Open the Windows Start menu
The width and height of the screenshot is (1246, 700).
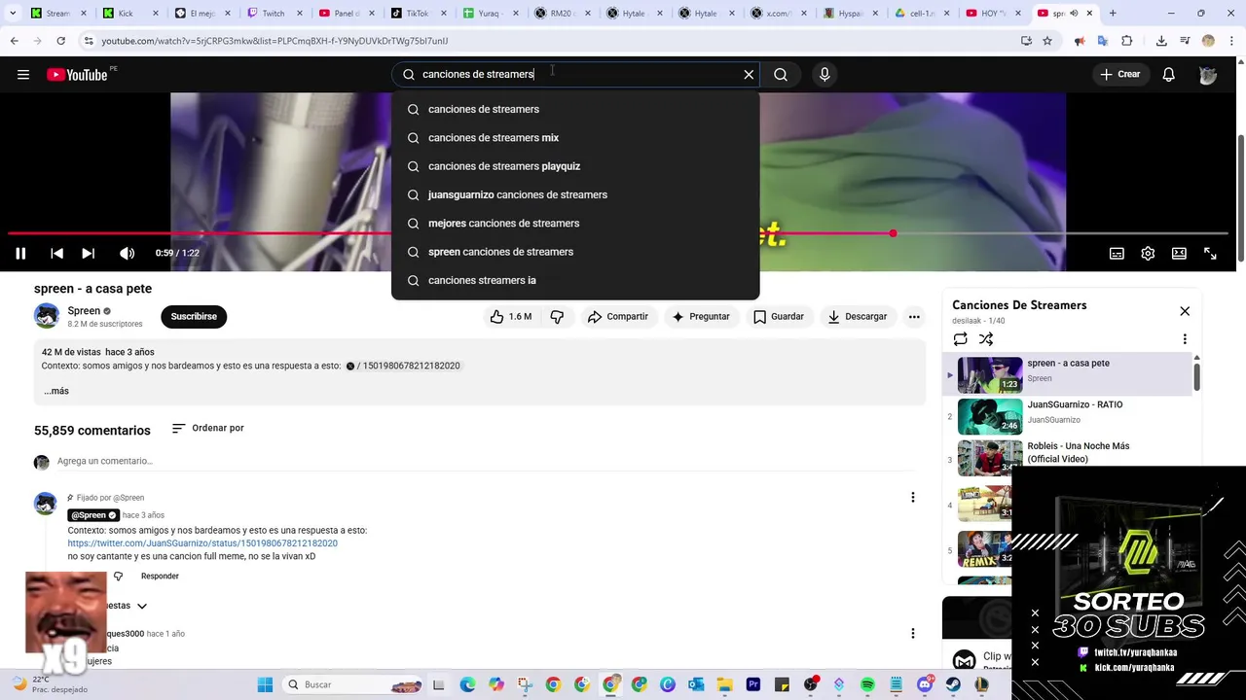(265, 684)
